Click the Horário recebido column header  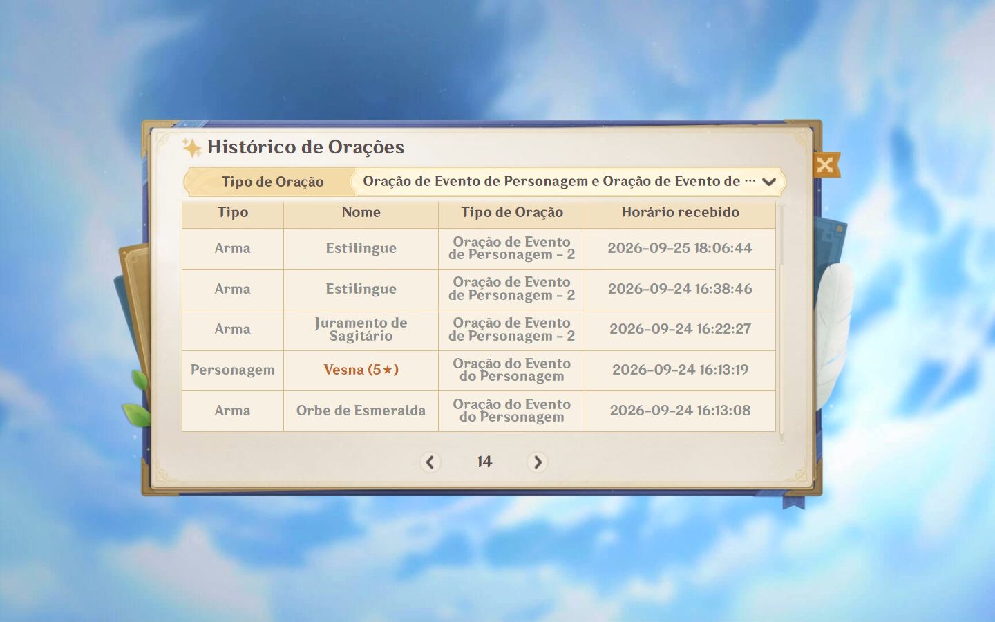[x=680, y=212]
